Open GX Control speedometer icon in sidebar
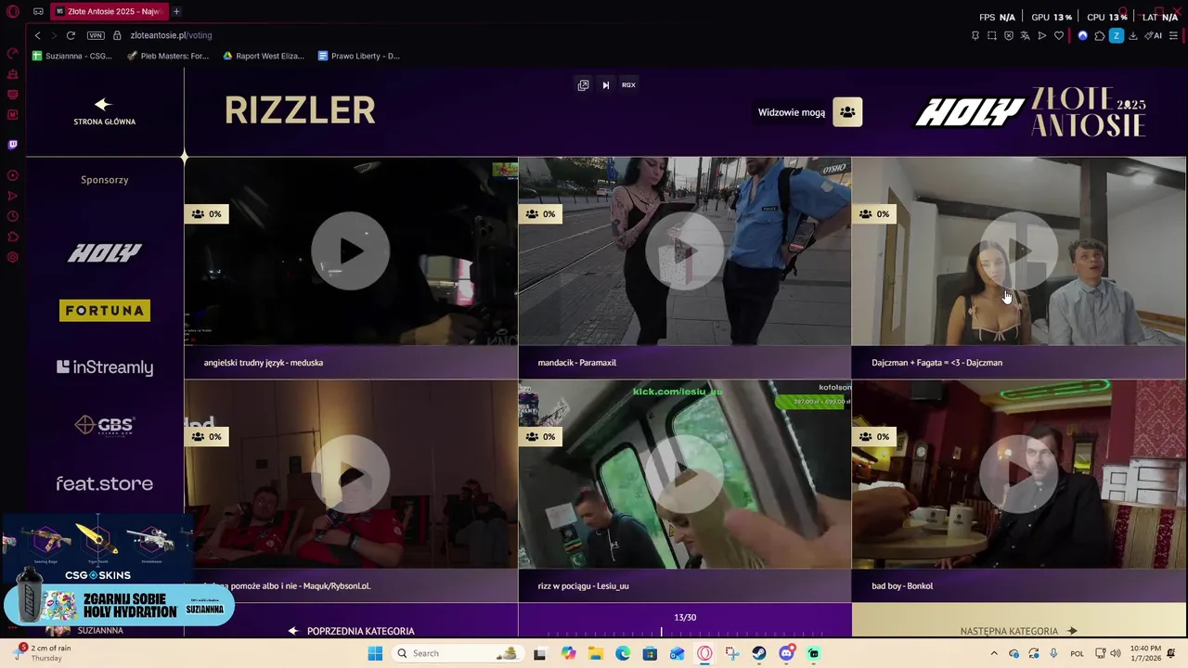 coord(13,54)
